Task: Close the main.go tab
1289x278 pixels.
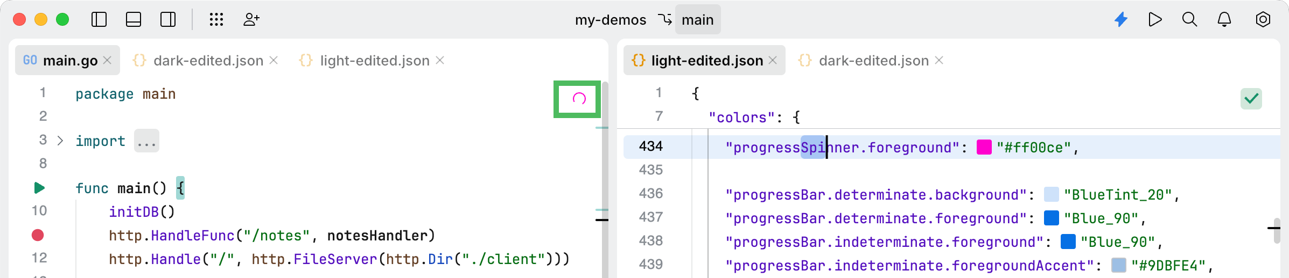Action: (x=107, y=60)
